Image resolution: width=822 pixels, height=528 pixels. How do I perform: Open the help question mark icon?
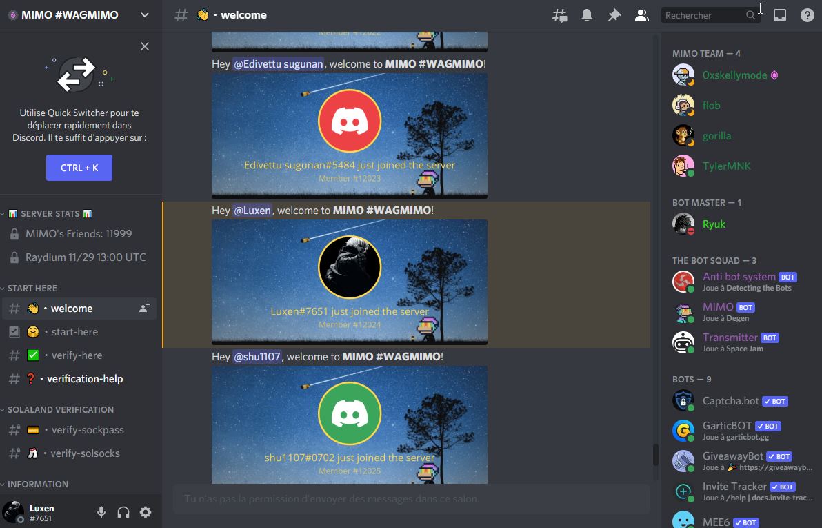coord(808,15)
